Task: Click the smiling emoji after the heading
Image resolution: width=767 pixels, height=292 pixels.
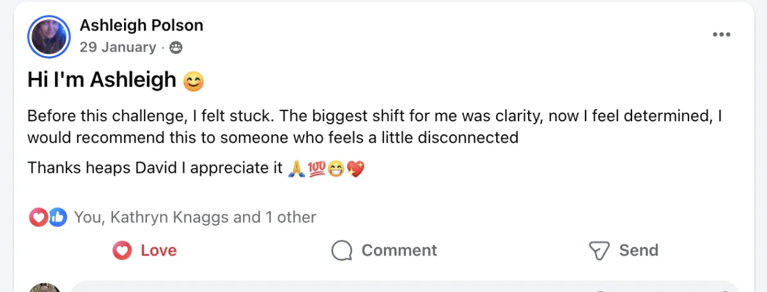Action: 193,81
